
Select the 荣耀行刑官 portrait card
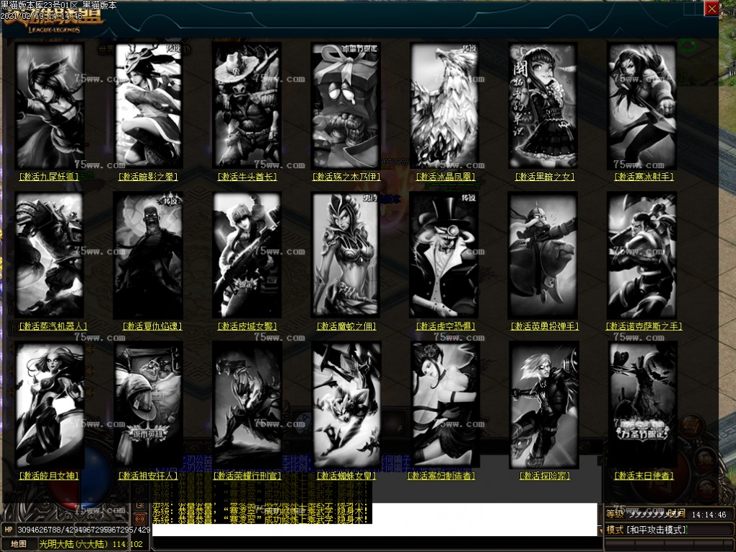pos(247,405)
